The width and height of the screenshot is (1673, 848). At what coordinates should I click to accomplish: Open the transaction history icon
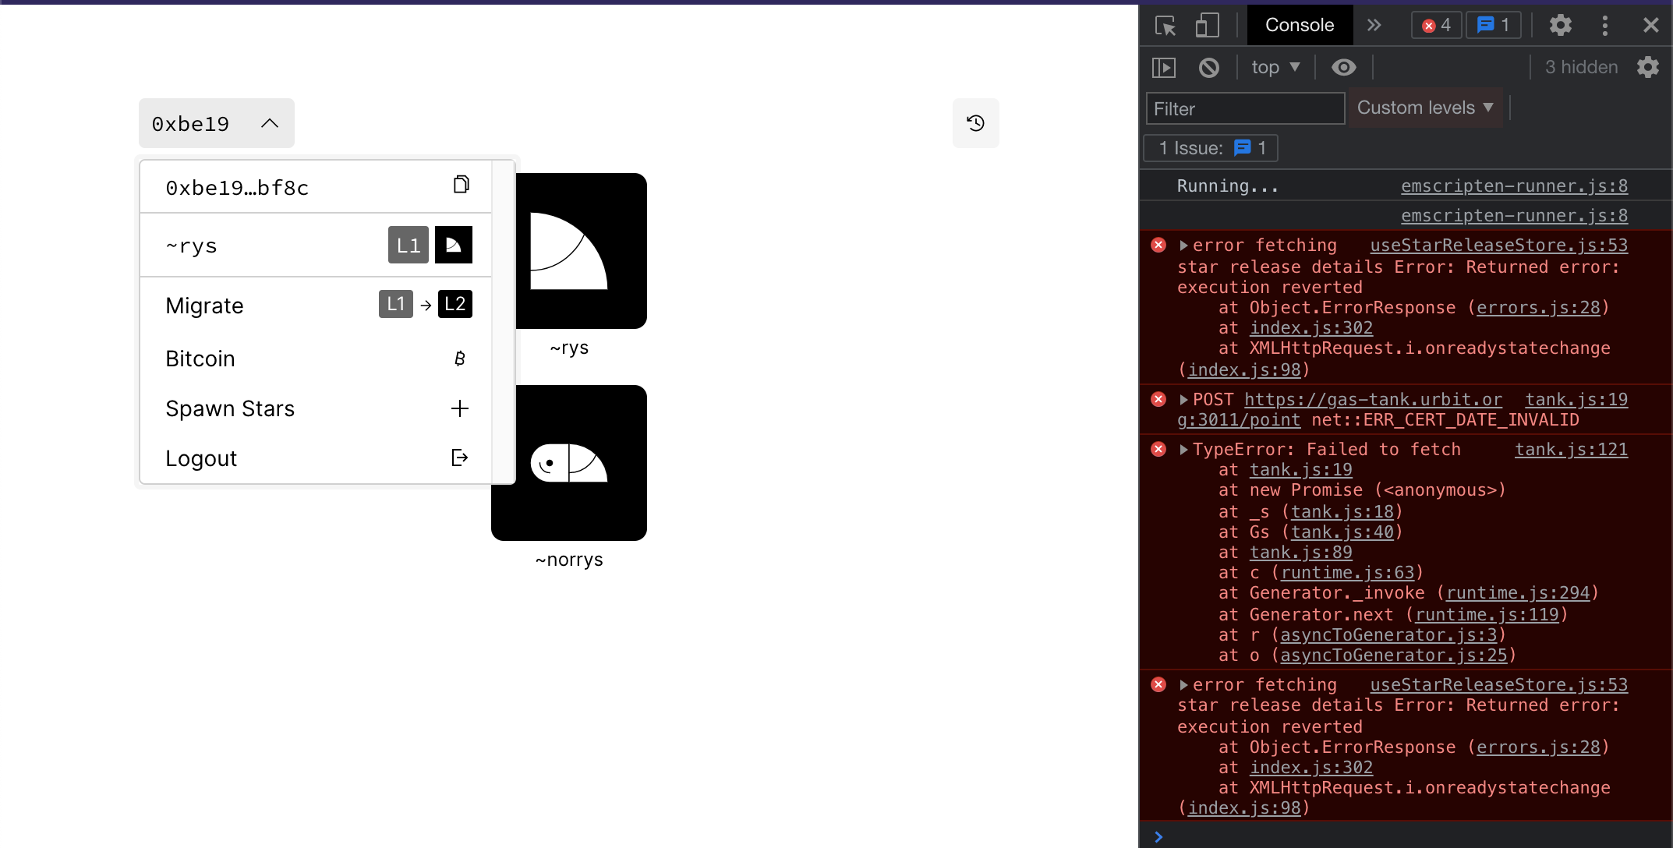(975, 123)
